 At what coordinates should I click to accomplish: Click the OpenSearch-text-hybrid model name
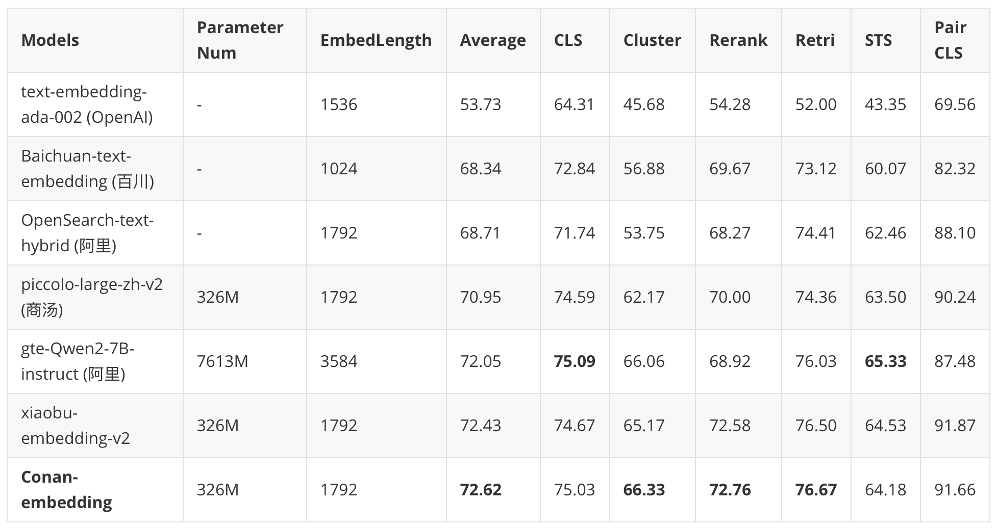tap(87, 233)
